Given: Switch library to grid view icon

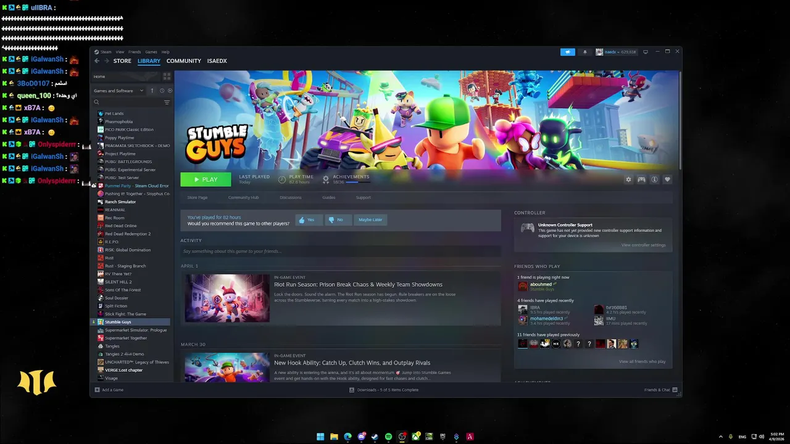Looking at the screenshot, I should [167, 76].
